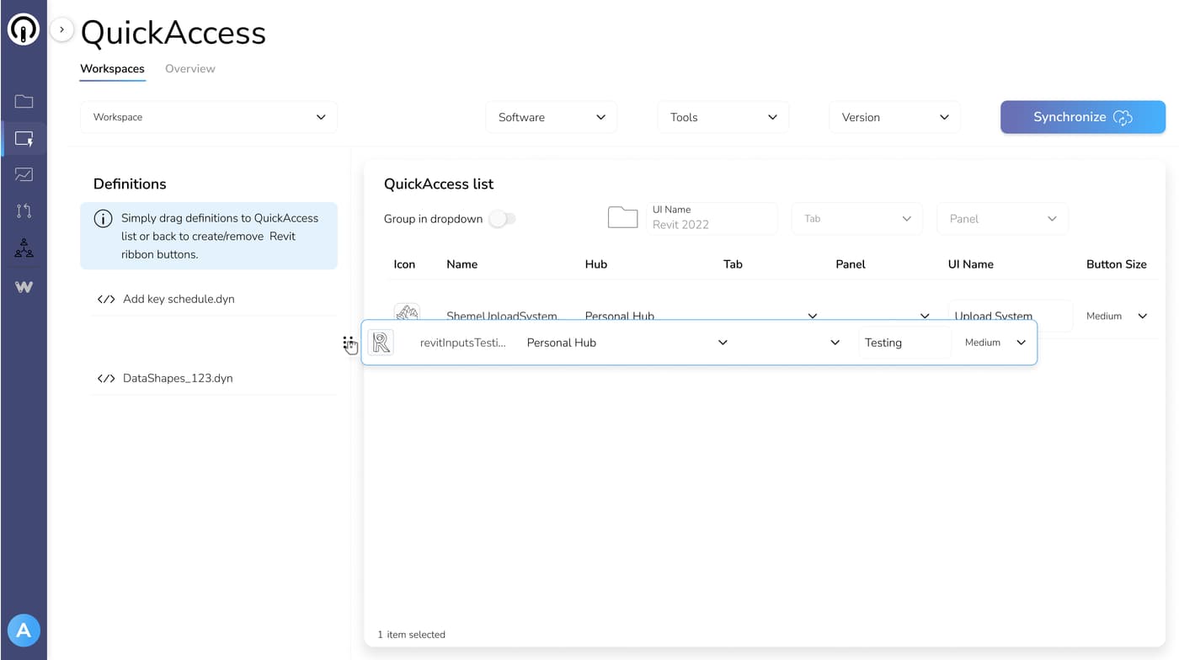Select the DataShapes_123.dyn definition
1179x660 pixels.
(178, 379)
